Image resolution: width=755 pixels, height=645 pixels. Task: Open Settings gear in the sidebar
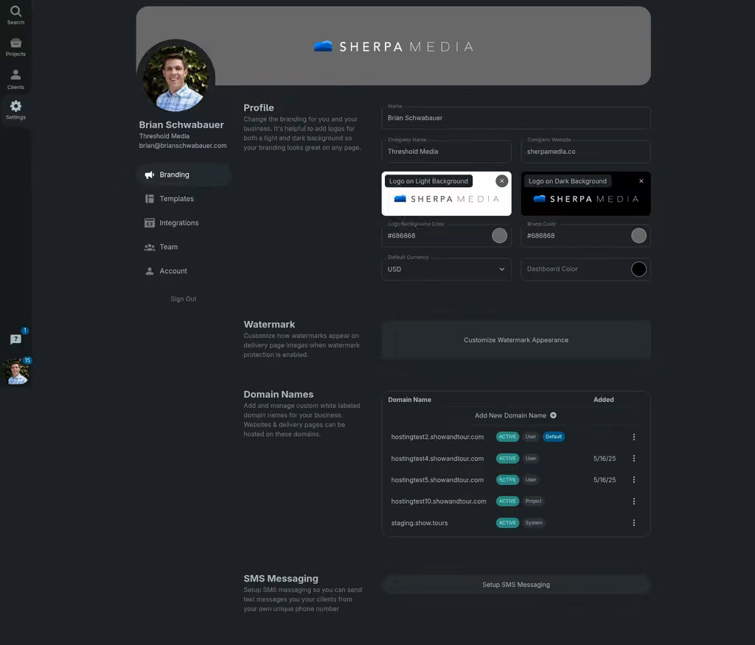pyautogui.click(x=15, y=110)
